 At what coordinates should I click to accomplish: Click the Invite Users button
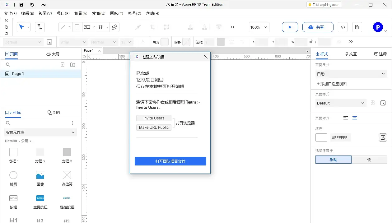[x=154, y=118]
